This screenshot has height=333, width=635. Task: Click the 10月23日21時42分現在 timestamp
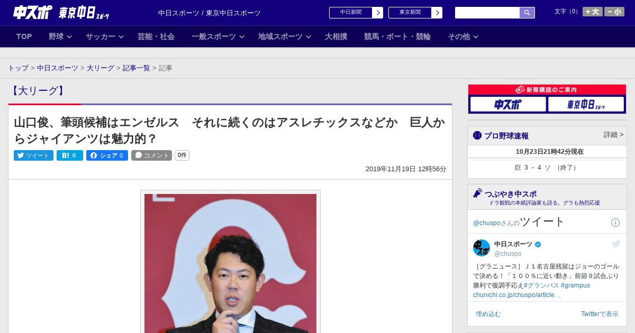(550, 152)
